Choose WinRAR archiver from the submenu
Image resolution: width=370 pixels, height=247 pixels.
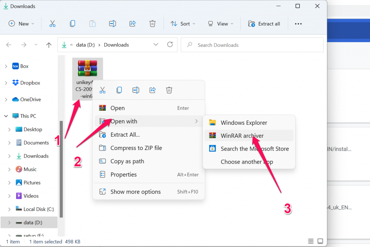tap(242, 136)
